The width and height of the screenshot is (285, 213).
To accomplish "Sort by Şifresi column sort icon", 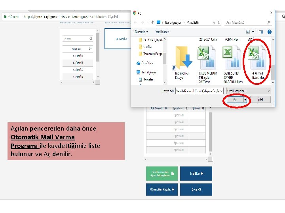I will pyautogui.click(x=203, y=108).
